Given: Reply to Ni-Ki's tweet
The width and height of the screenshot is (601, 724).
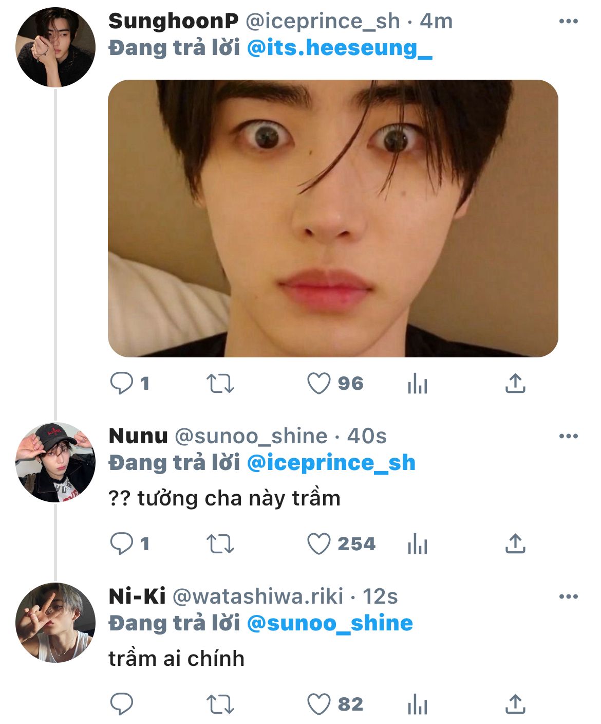Looking at the screenshot, I should (122, 704).
